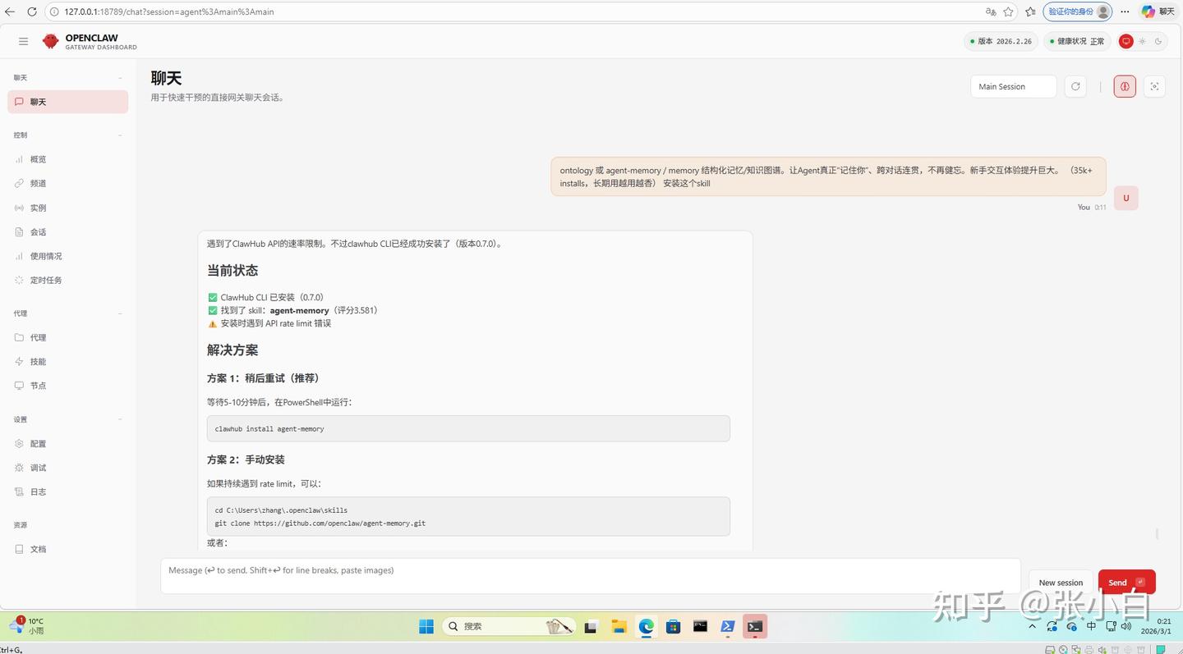Go to 频道 channels page

point(67,183)
